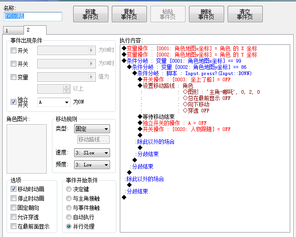The height and width of the screenshot is (237, 296).
Task: Click the 清空事件页 button
Action: [245, 14]
